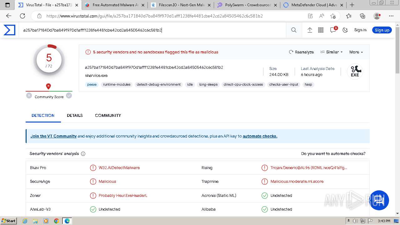Click the taskbar clock showing 3:43 PM
This screenshot has width=400, height=225.
point(384,221)
